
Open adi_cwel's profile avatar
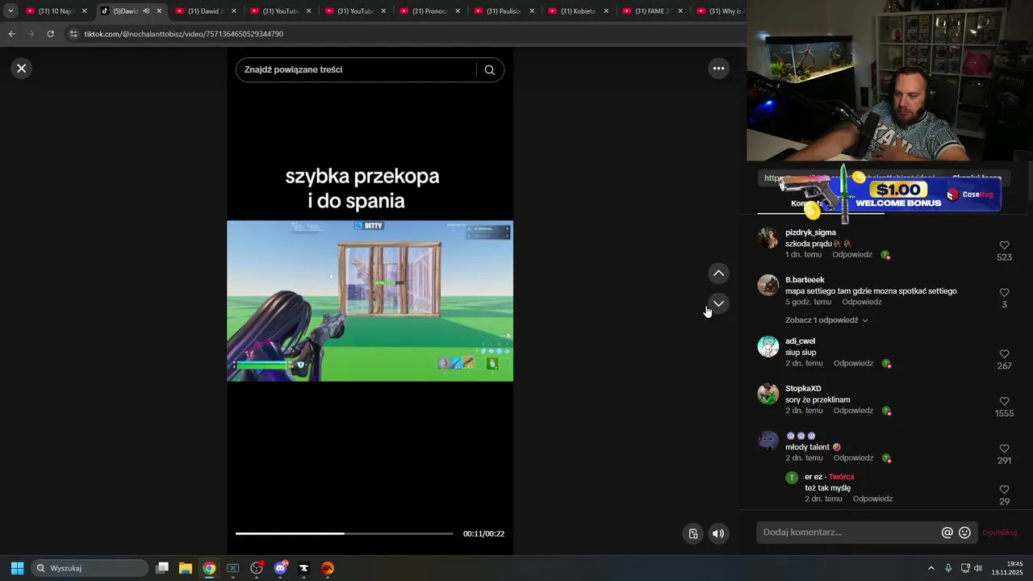click(x=767, y=346)
